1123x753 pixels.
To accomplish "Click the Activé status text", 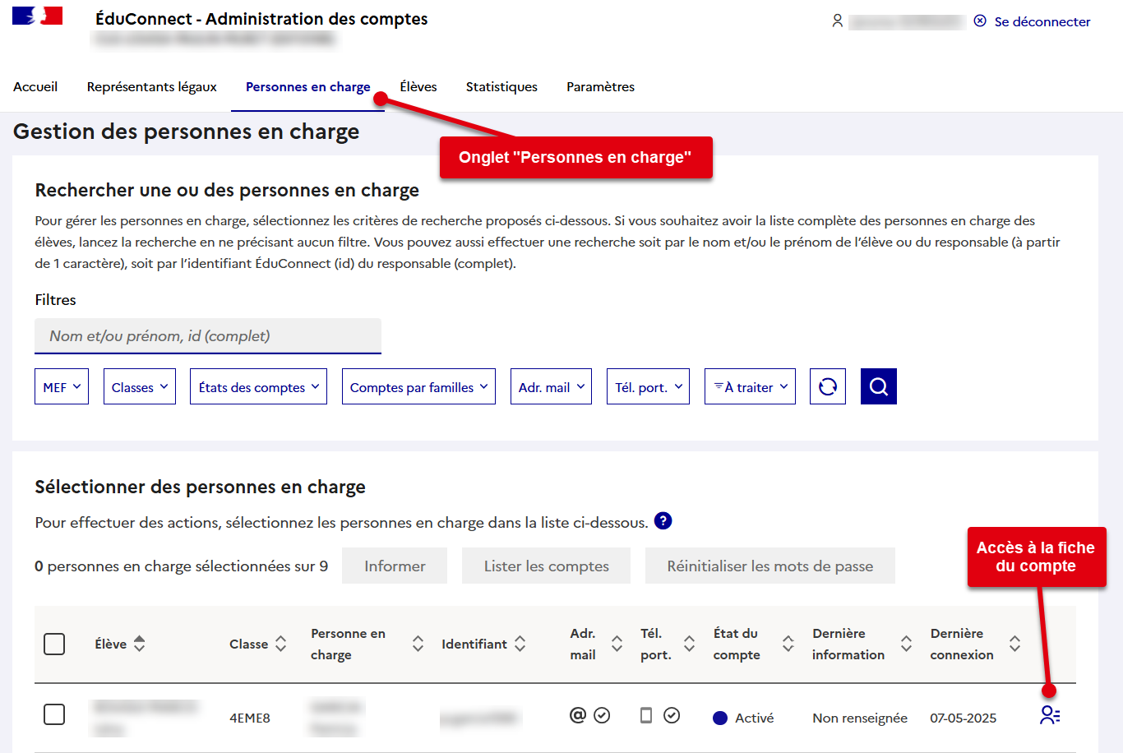I will pos(755,718).
